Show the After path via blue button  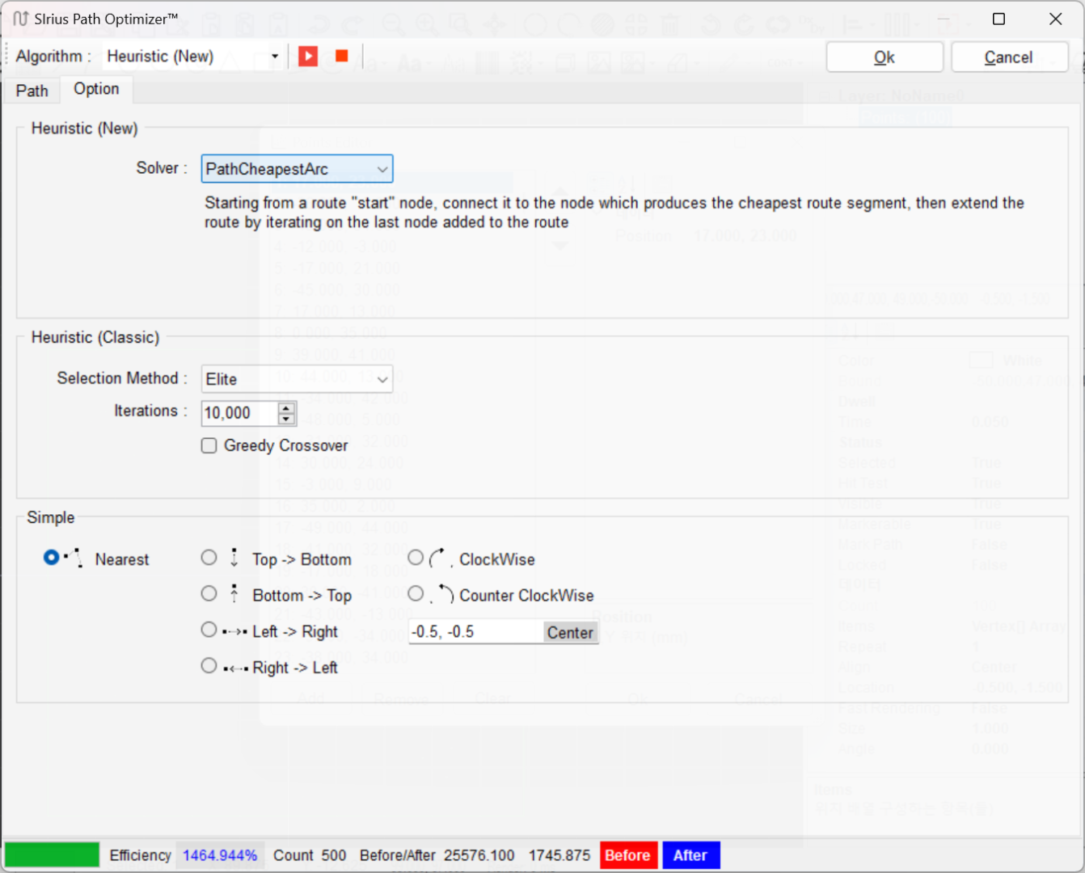click(690, 855)
